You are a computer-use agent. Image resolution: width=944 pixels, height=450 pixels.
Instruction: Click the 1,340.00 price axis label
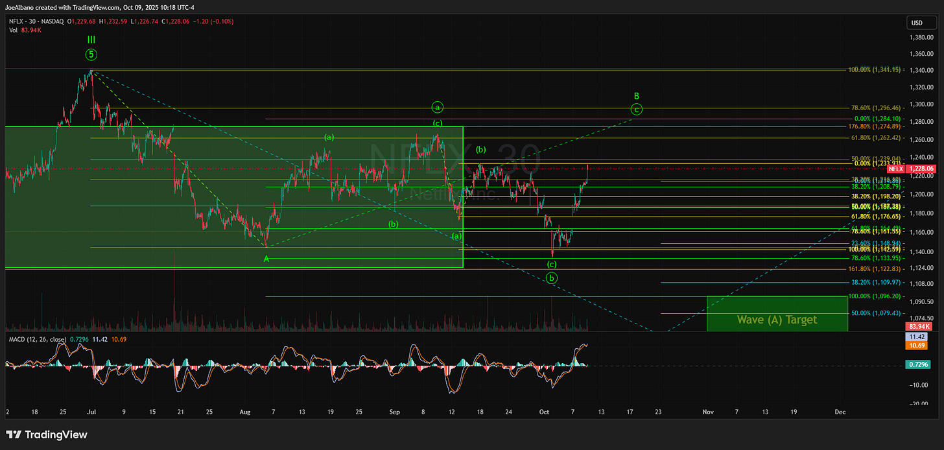[x=922, y=70]
